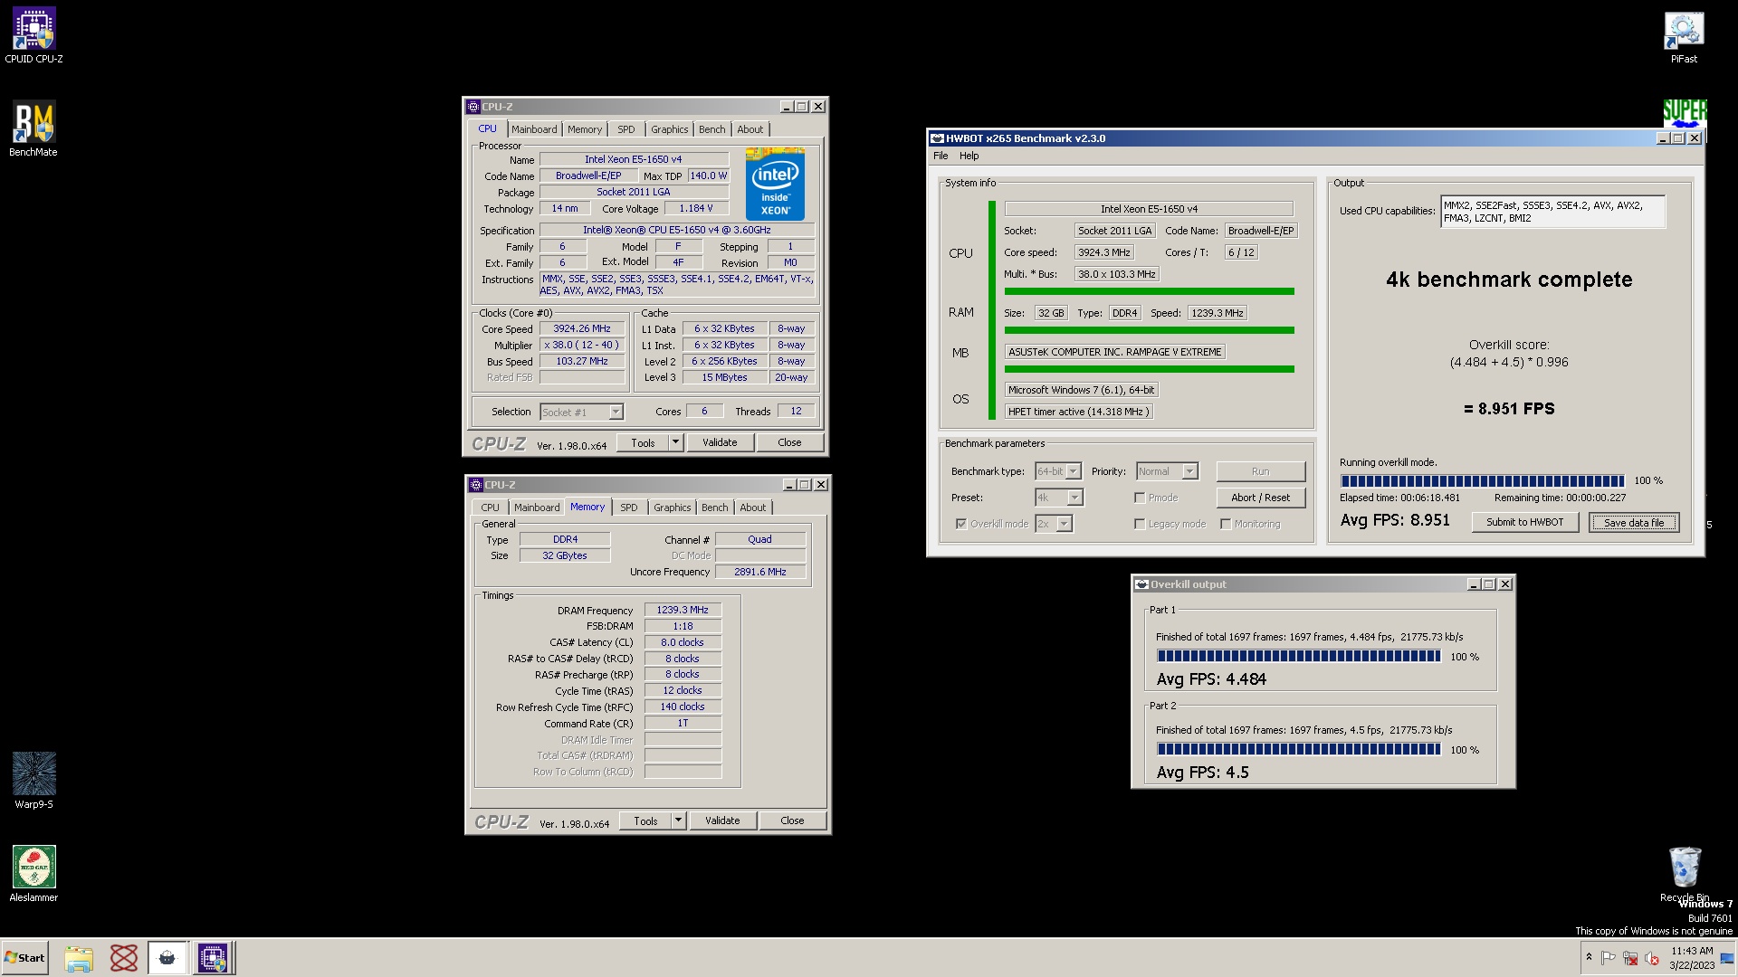Open the Recycle Bin
Screen dimensions: 1738x977
point(1685,874)
